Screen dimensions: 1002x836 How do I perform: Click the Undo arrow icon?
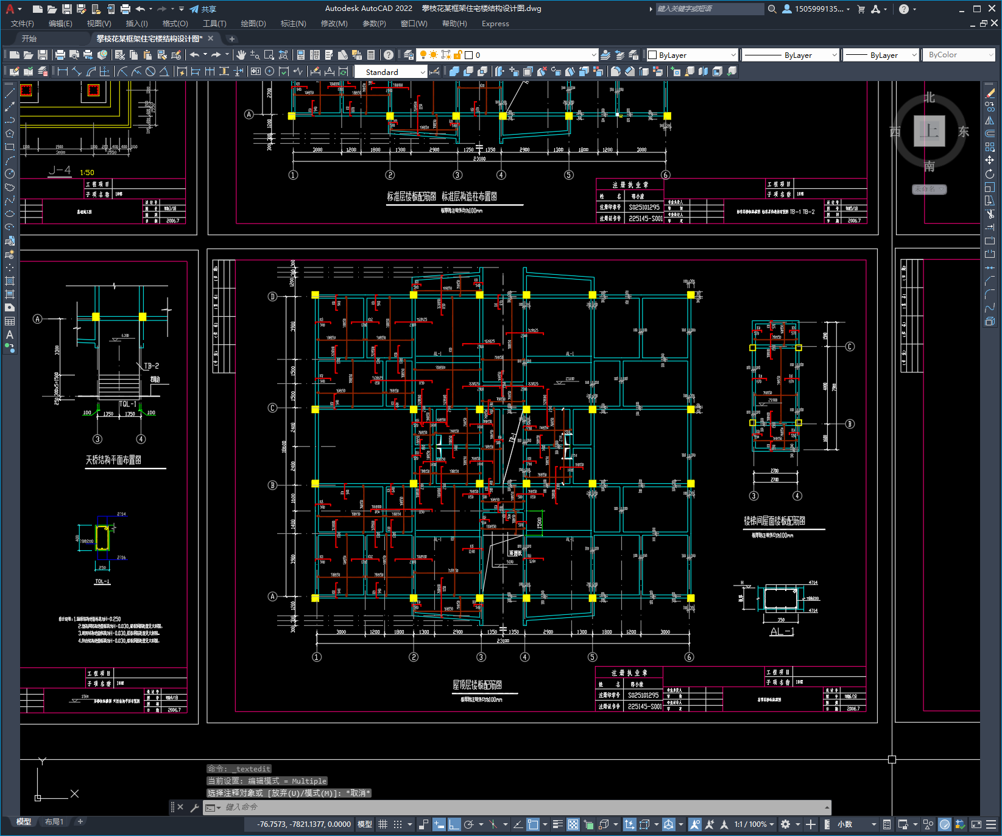[195, 55]
